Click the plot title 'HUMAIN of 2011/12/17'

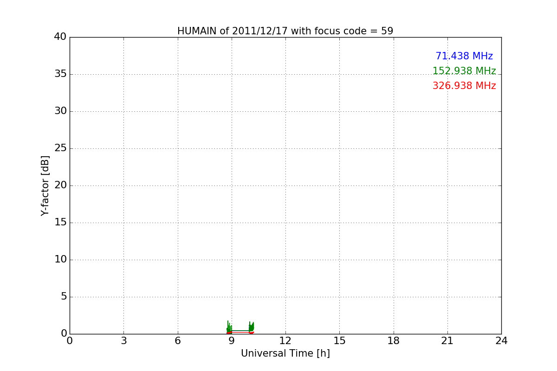[285, 31]
